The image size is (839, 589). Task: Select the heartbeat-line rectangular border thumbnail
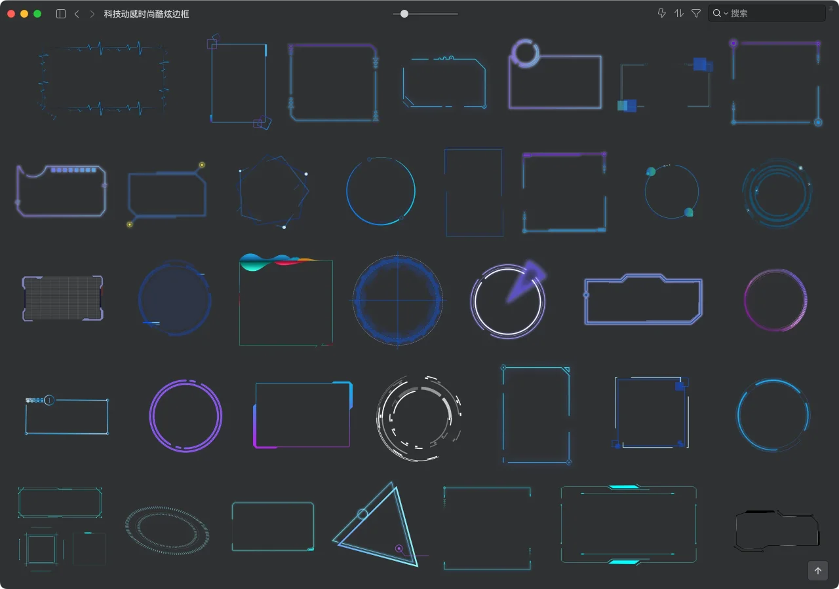tap(102, 80)
